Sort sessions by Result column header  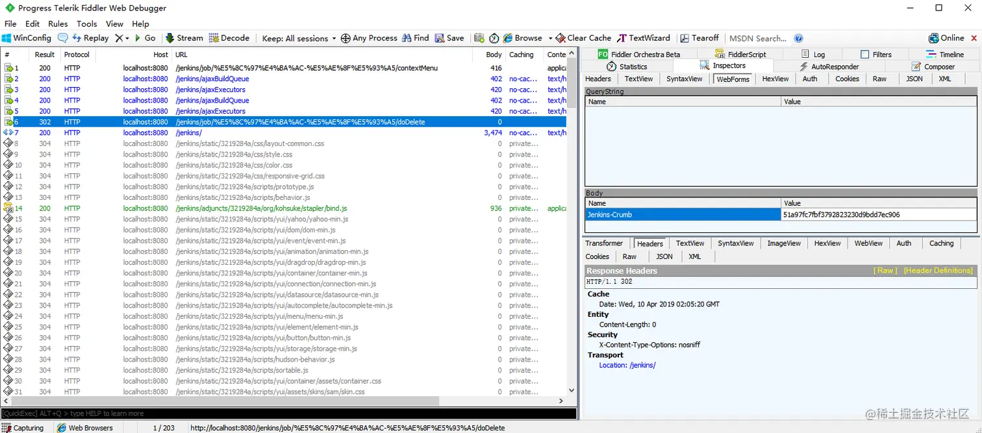click(45, 55)
